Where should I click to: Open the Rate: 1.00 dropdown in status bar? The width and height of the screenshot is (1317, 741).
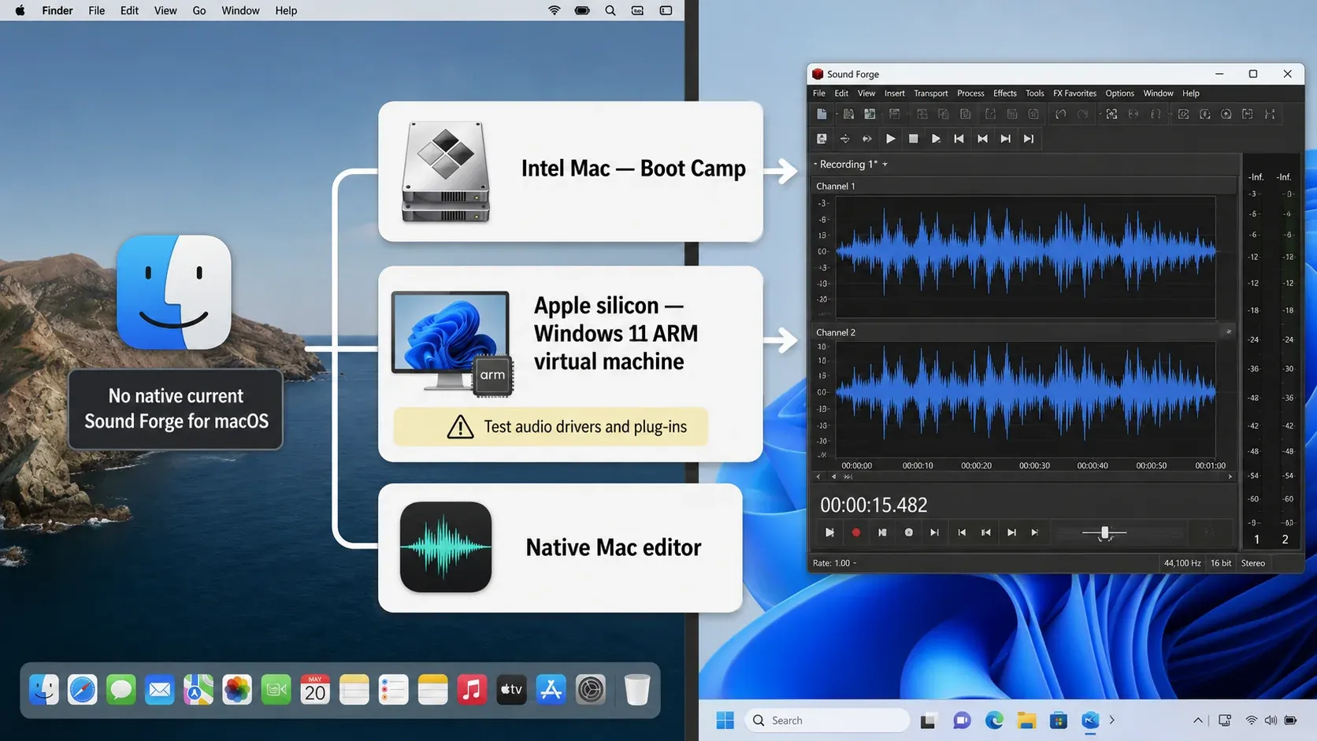[834, 563]
